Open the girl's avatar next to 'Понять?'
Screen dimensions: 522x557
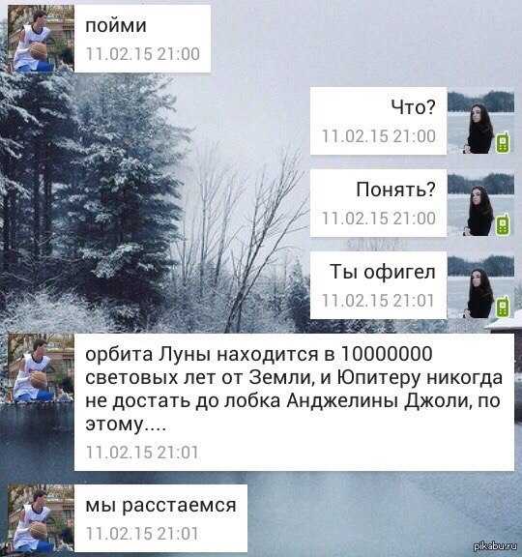[x=480, y=205]
